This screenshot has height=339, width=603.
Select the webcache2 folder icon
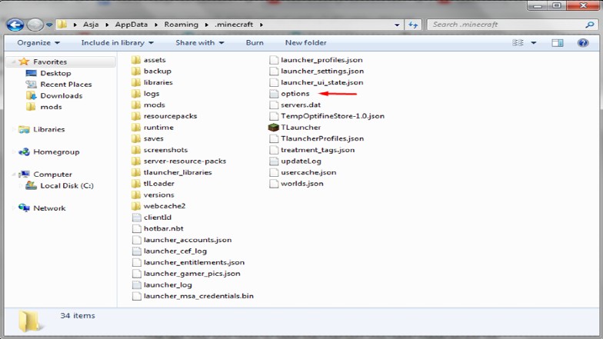tap(135, 206)
